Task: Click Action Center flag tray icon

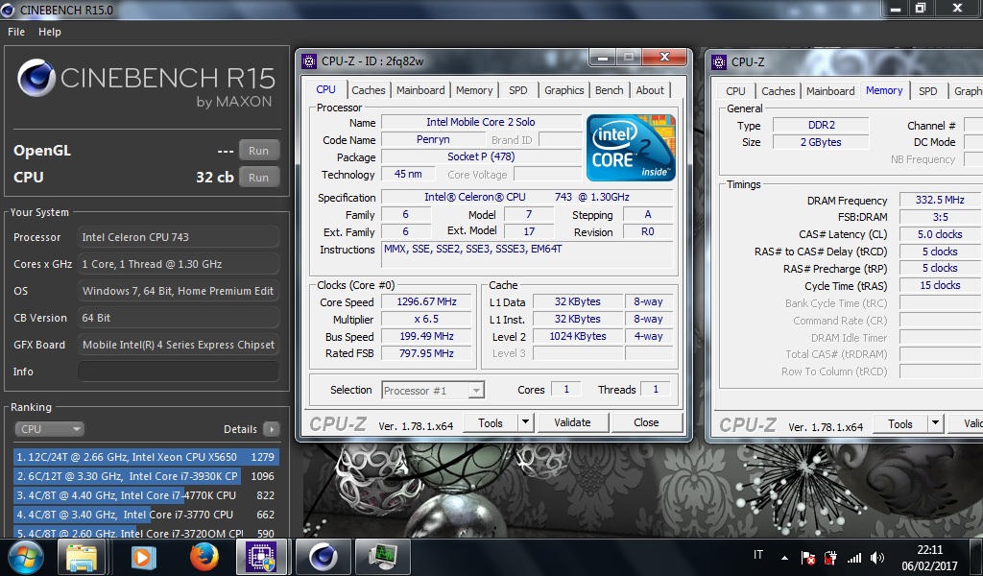Action: click(x=808, y=557)
